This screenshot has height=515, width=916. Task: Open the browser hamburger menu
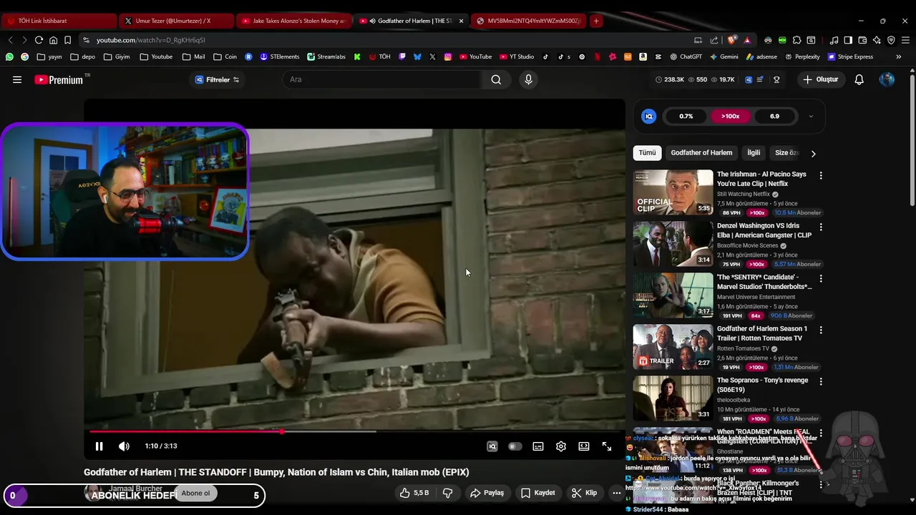(905, 40)
